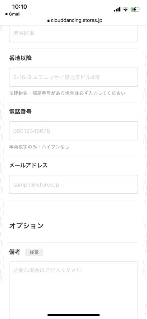
Task: Tap the battery charging icon
Action: pyautogui.click(x=135, y=9)
